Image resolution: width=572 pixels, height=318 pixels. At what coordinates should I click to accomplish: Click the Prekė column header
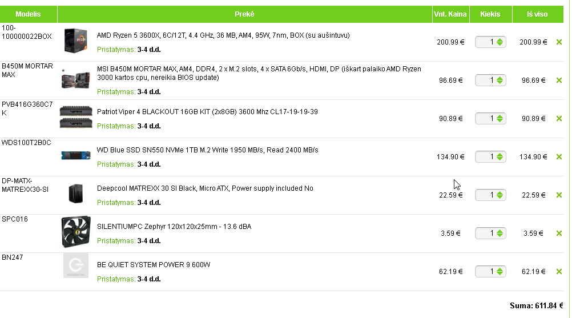(245, 14)
